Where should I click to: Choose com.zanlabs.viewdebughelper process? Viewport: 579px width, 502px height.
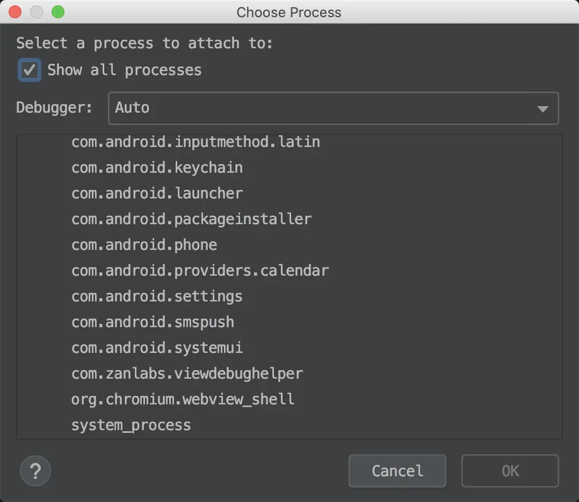187,374
